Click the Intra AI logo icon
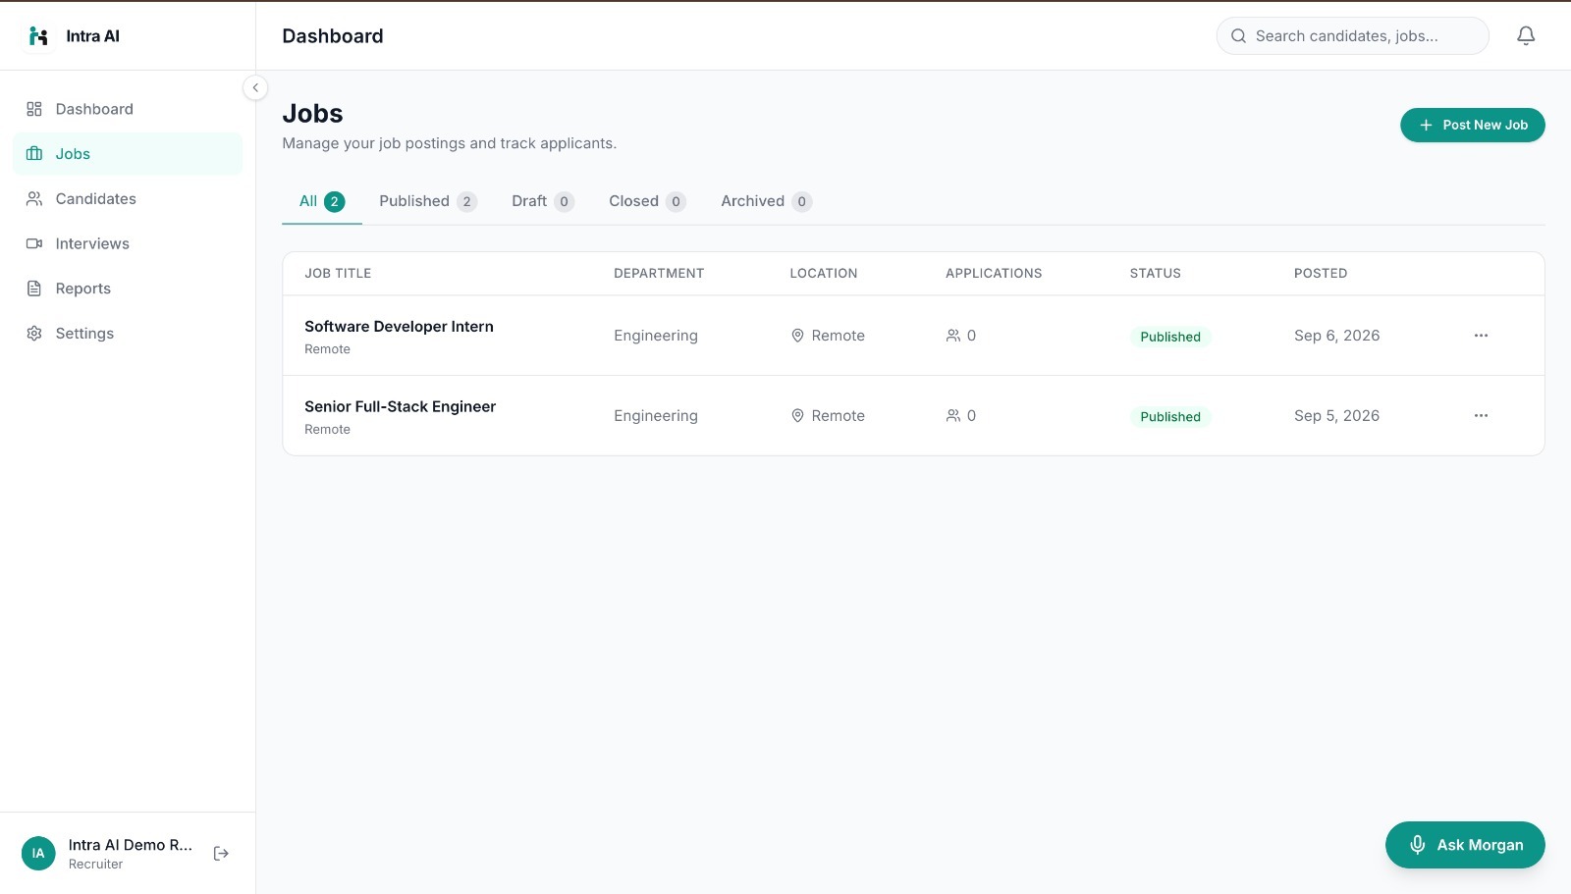1571x894 pixels. [38, 36]
